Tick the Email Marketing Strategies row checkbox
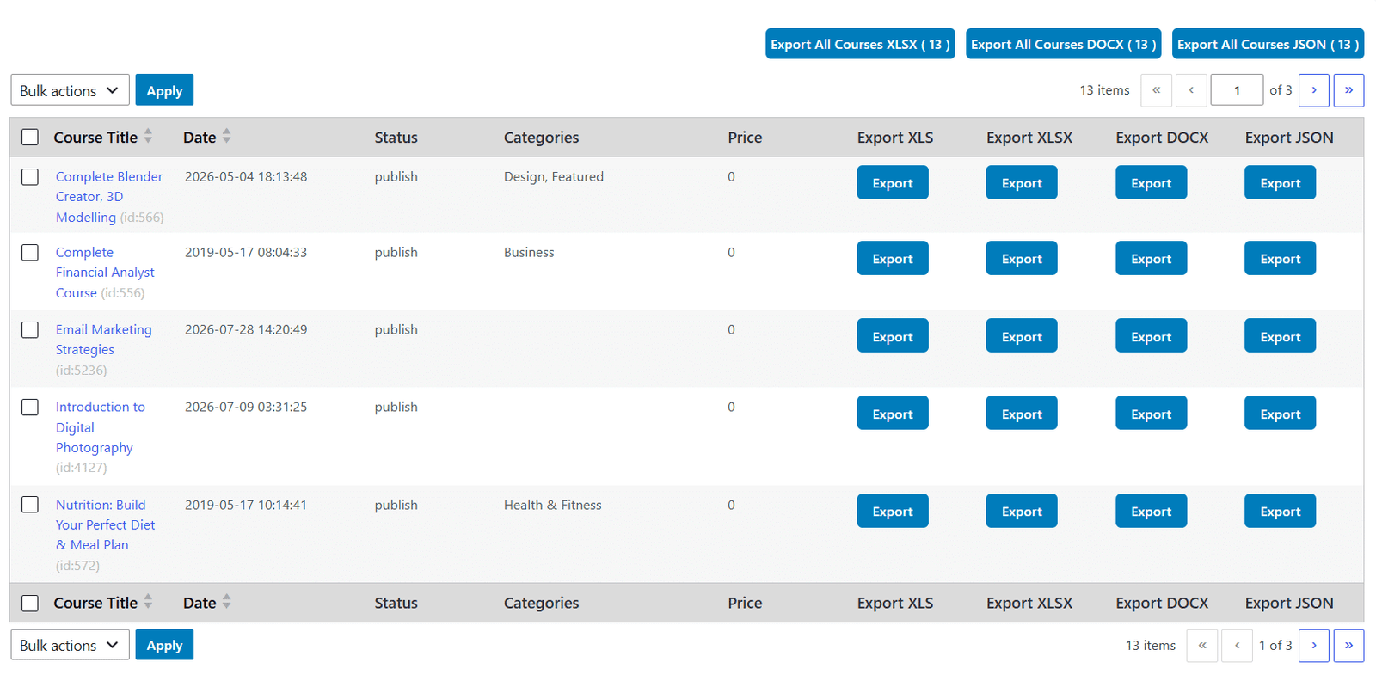Screen dimensions: 1376x693 point(30,330)
